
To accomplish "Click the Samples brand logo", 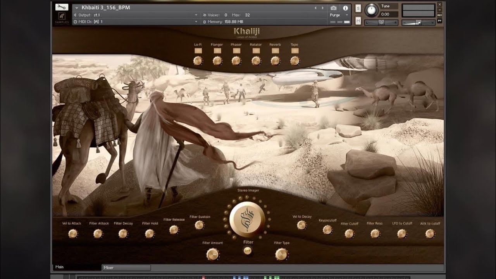I will (x=62, y=18).
